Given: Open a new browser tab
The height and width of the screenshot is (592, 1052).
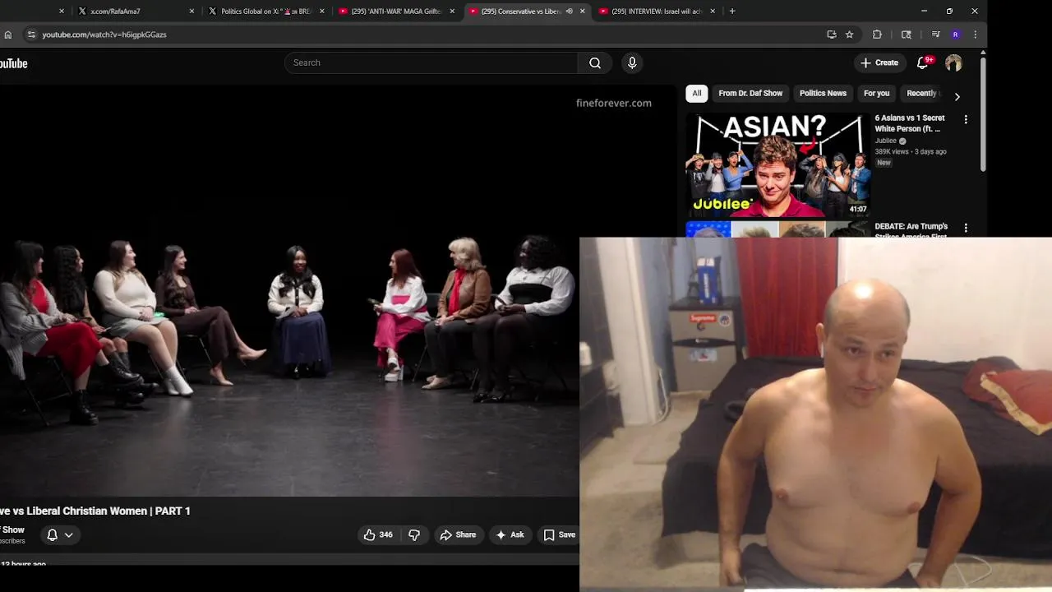Looking at the screenshot, I should (732, 12).
